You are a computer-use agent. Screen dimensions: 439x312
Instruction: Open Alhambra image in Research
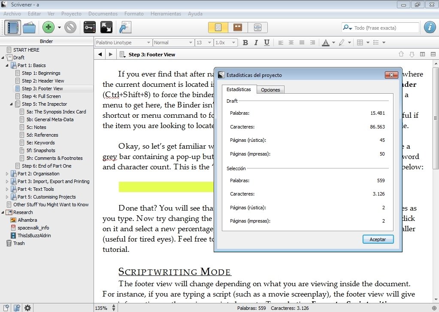[27, 220]
